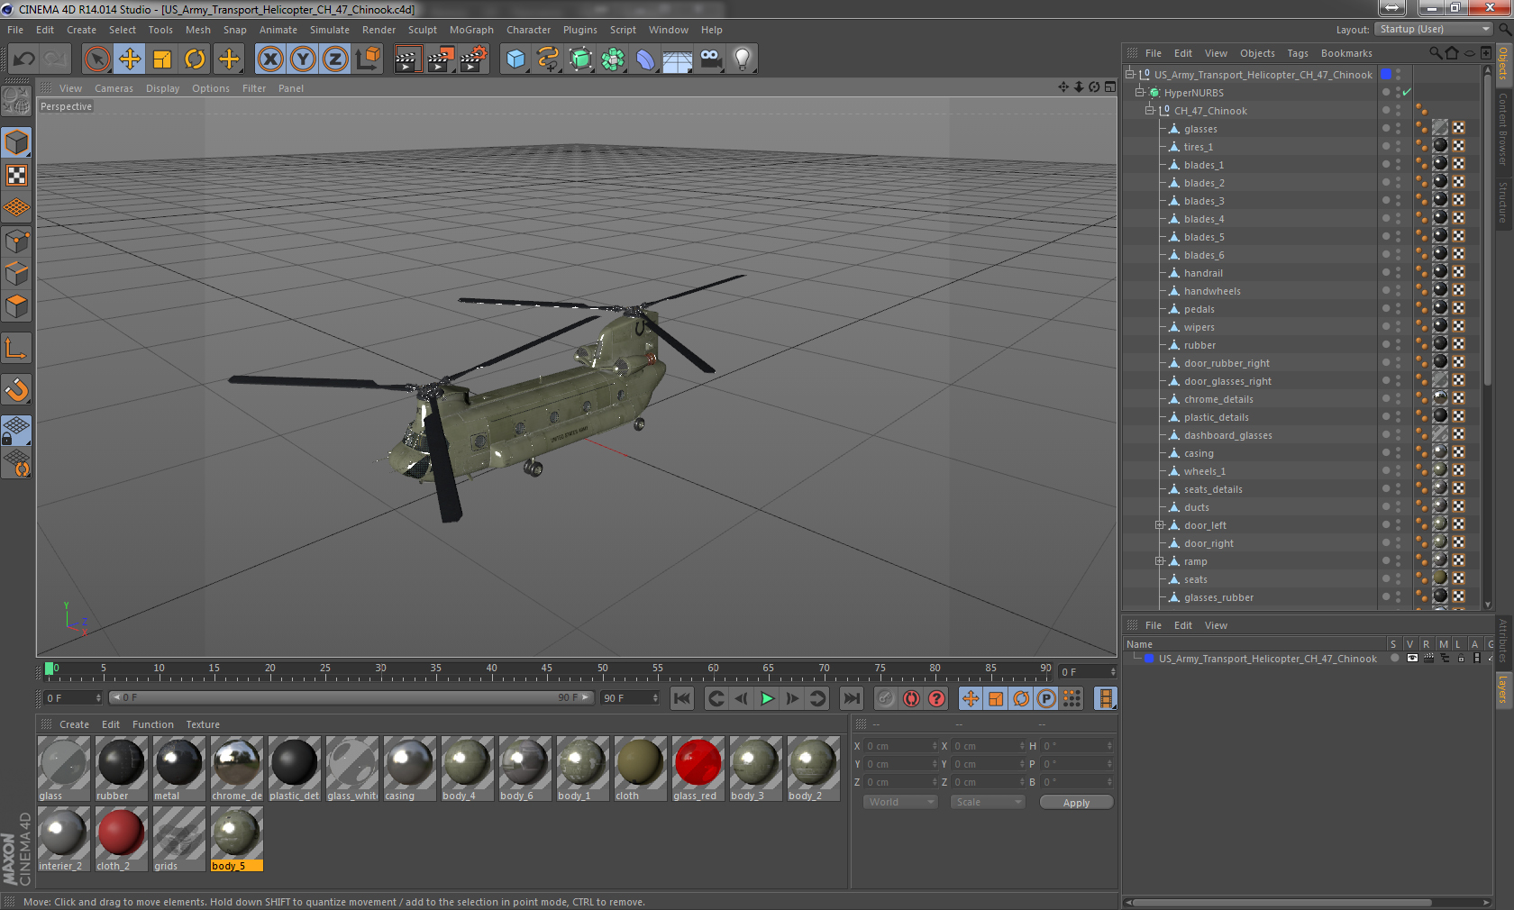Switch to Points mode icon

[16, 241]
